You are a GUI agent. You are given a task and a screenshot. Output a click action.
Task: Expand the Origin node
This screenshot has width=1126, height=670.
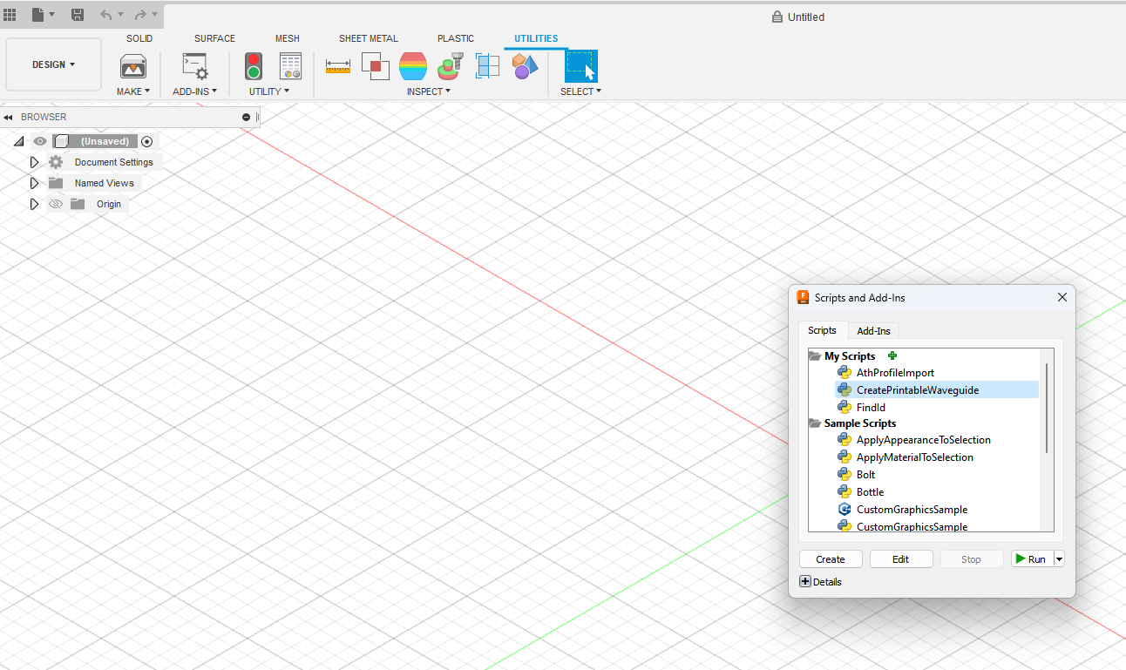34,204
